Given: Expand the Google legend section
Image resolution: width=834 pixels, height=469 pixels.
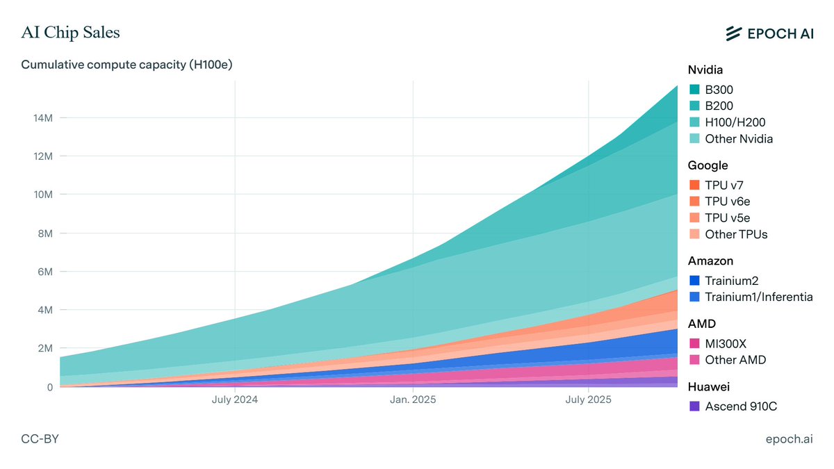Looking at the screenshot, I should coord(708,165).
